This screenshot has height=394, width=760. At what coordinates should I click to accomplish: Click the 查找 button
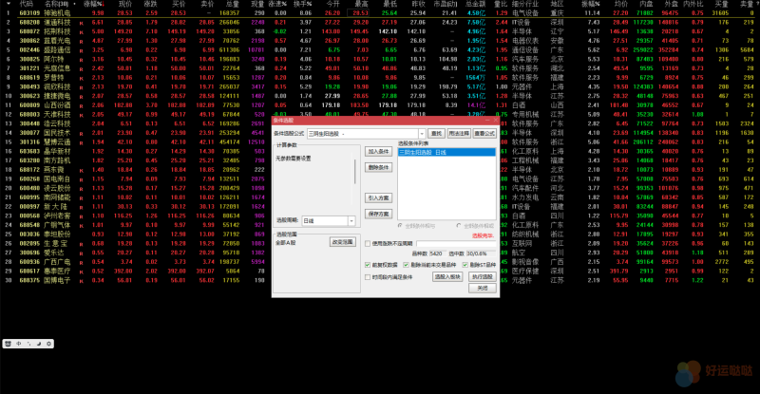(436, 134)
